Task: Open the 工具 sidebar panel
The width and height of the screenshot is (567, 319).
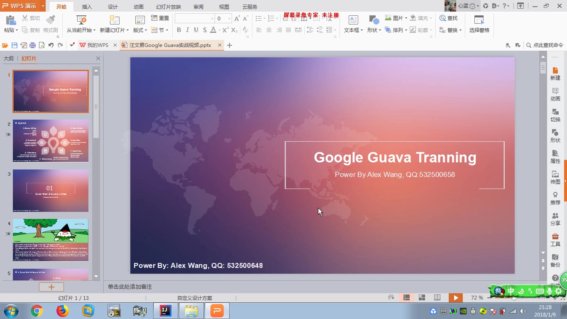Action: (555, 240)
